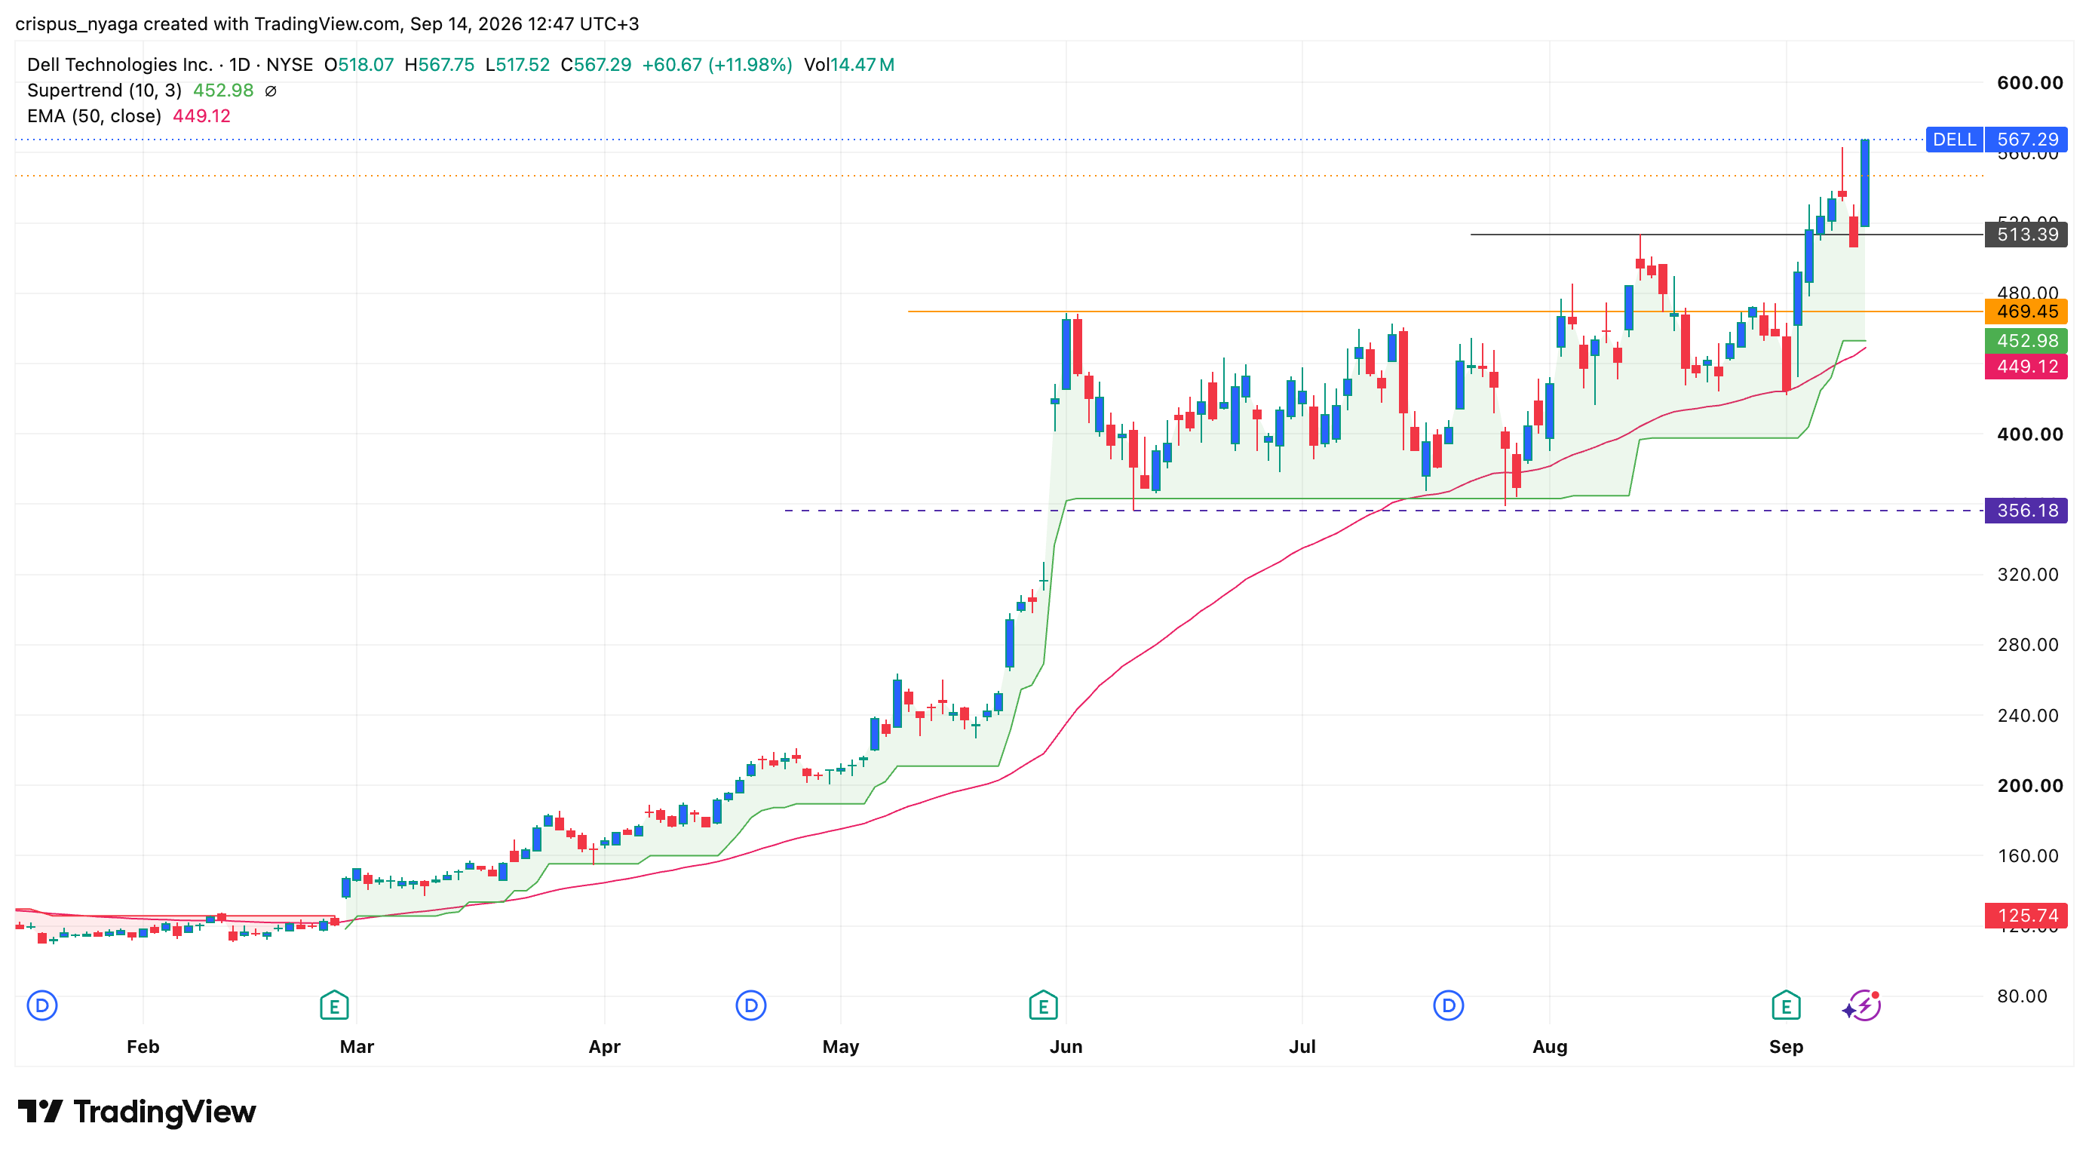Click the Mar label on time axis
This screenshot has width=2089, height=1157.
(357, 1047)
